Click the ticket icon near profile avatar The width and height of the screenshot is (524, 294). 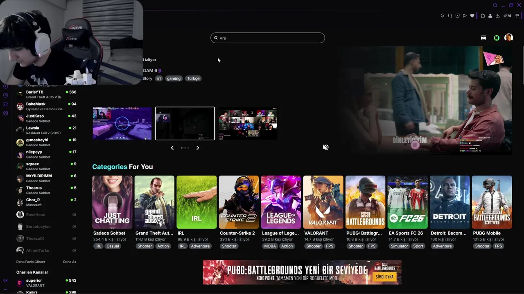483,38
